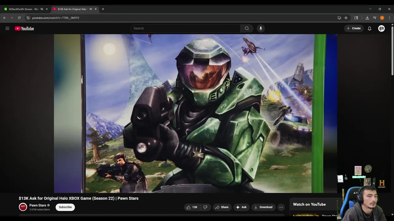Image resolution: width=394 pixels, height=221 pixels.
Task: Click the video title text
Action: [x=78, y=198]
